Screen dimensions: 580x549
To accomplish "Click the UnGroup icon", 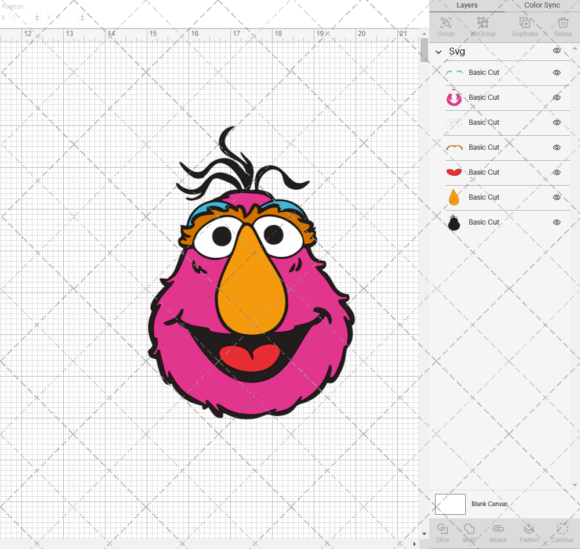I will pos(483,23).
